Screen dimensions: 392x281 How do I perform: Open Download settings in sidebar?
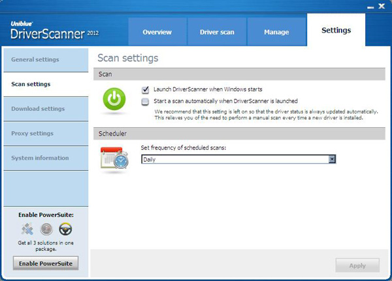click(x=46, y=109)
